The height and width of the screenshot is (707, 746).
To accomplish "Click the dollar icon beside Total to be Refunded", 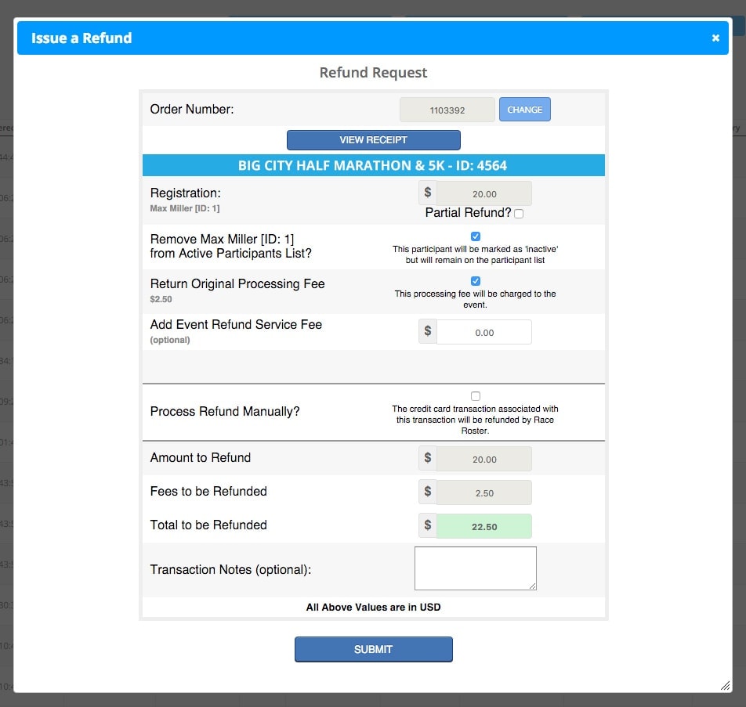I will pos(428,525).
